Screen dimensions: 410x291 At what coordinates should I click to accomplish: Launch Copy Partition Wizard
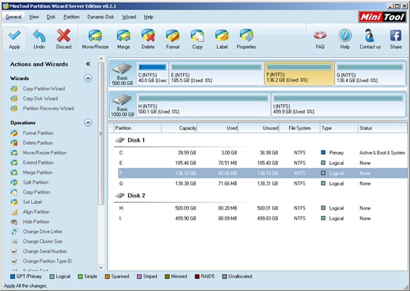[x=44, y=89]
